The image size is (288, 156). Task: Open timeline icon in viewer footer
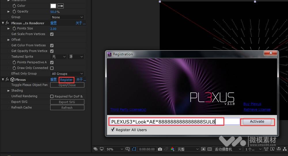(279, 149)
